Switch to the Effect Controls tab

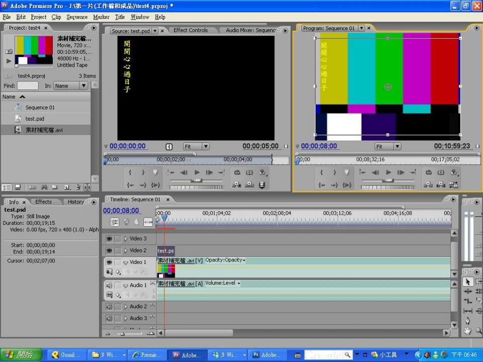pyautogui.click(x=190, y=30)
